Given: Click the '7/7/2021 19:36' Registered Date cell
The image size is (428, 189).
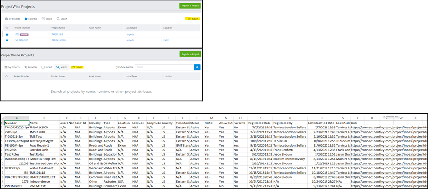Looking at the screenshot, I should (260, 127).
